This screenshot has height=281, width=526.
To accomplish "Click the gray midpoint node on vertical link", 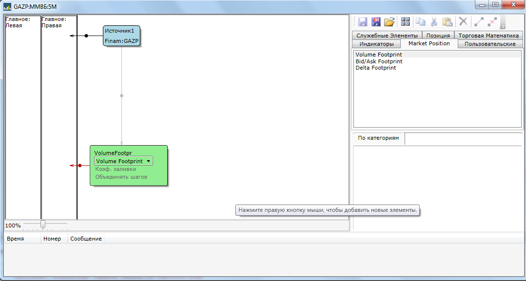I will (121, 95).
